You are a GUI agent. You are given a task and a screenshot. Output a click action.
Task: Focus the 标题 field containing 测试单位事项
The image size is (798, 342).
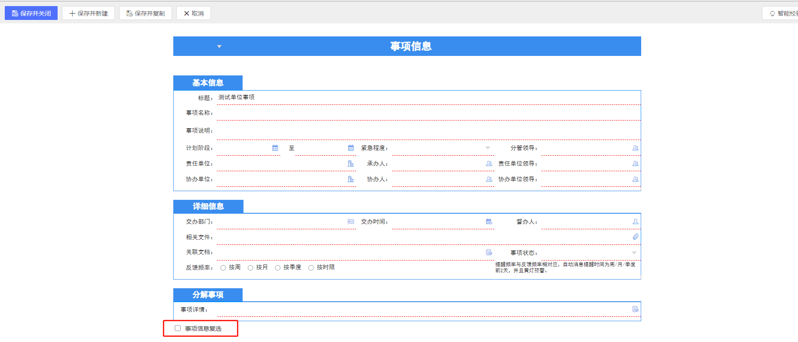[428, 98]
